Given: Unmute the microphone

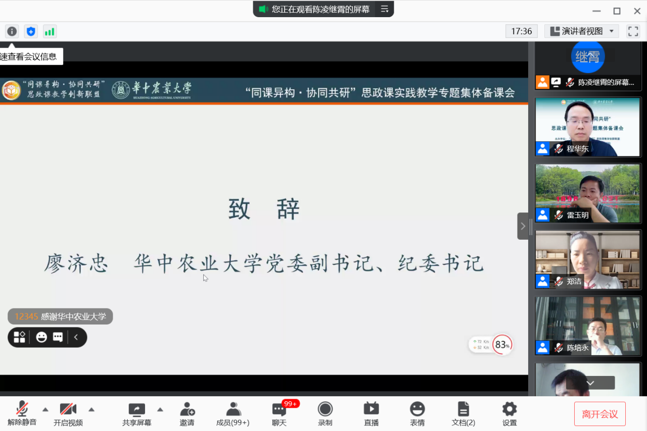Looking at the screenshot, I should [22, 413].
